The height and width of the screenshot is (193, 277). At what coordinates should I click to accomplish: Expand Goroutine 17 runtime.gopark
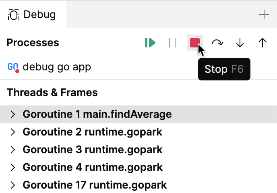13,185
